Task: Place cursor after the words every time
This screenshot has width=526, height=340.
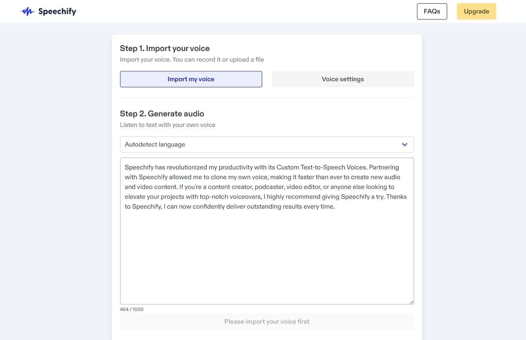Action: pos(335,207)
